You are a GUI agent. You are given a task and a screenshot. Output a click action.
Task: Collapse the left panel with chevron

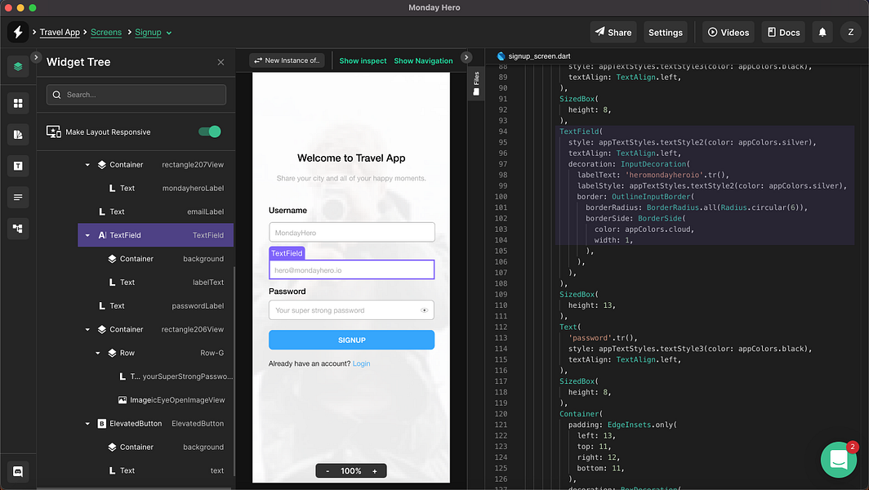[x=35, y=57]
